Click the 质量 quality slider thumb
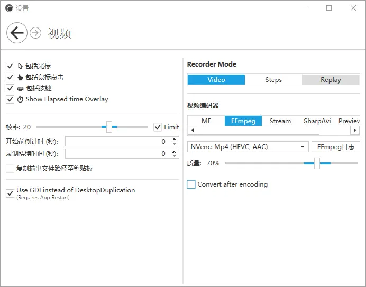This screenshot has width=366, height=287. point(317,163)
